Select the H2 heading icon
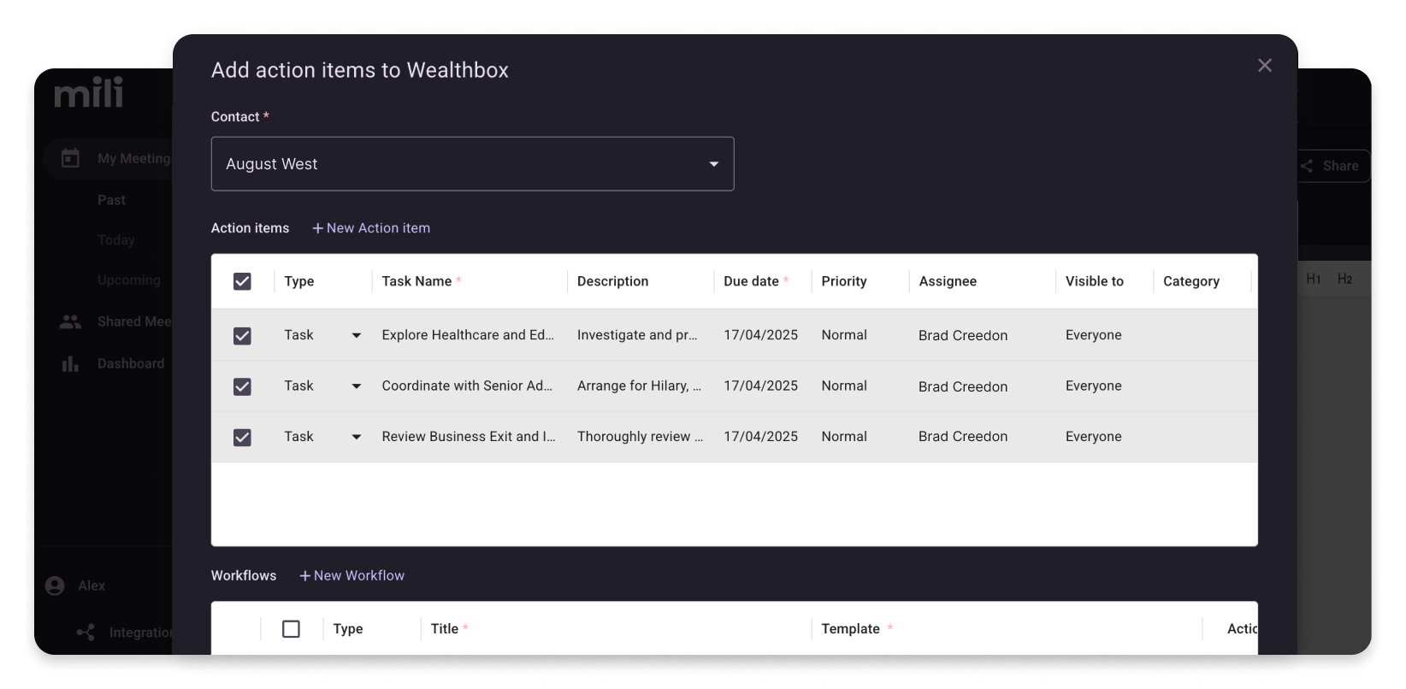The height and width of the screenshot is (689, 1406). pyautogui.click(x=1344, y=280)
